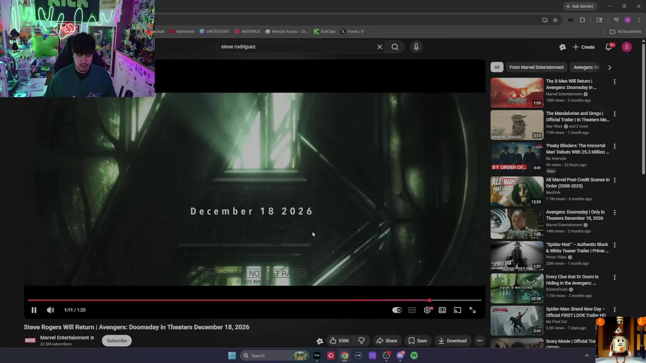The height and width of the screenshot is (363, 646).
Task: Control media with the music note icon
Action: [616, 20]
